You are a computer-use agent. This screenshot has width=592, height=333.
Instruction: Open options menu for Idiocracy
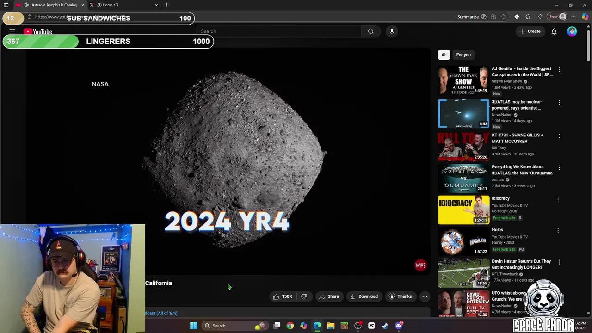[x=558, y=199]
